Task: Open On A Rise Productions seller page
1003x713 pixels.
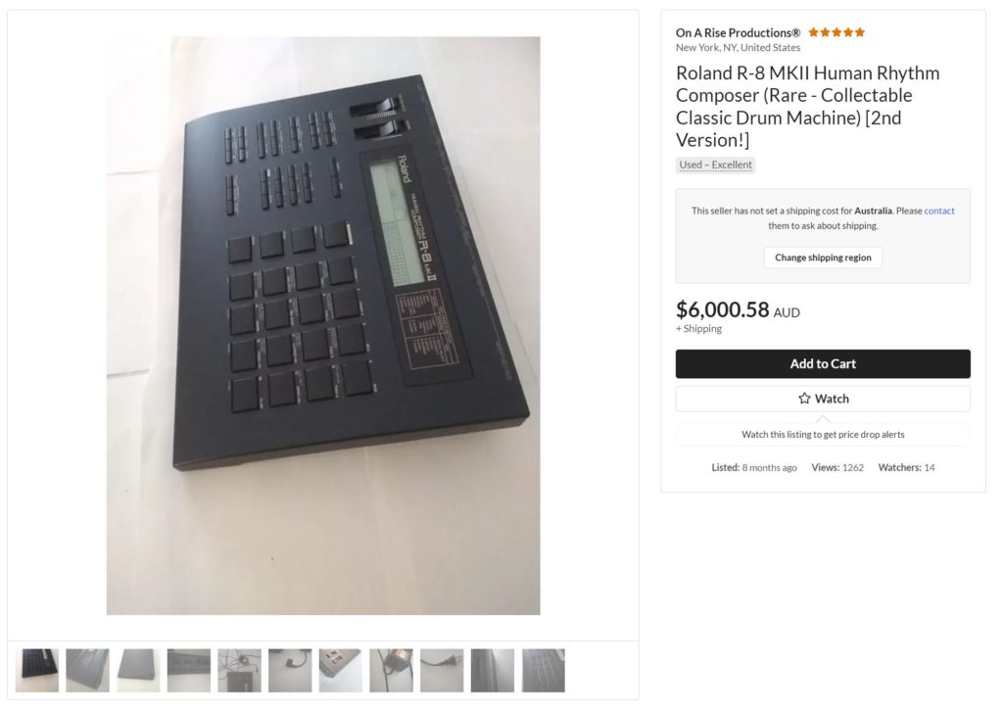Action: [x=738, y=32]
